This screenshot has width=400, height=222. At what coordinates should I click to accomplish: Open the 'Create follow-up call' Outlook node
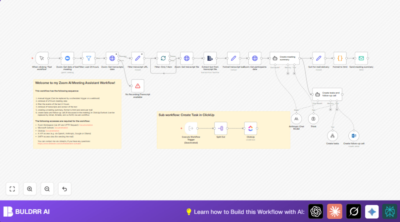click(354, 136)
